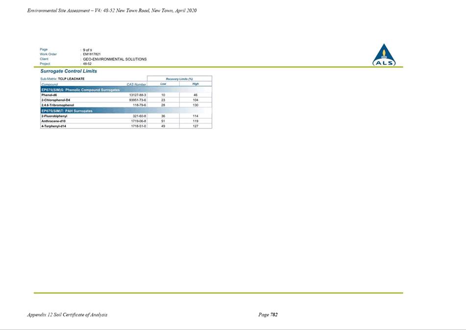Click the low limit 10 for Phenol-d6
Screen dimensions: 466x330
click(x=163, y=95)
